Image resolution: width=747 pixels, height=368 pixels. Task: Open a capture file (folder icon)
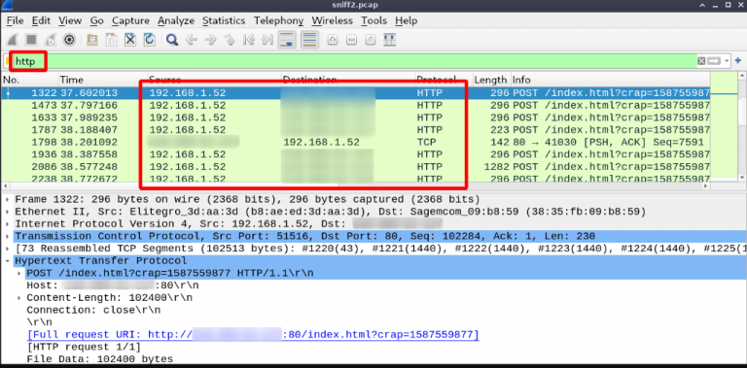click(92, 40)
